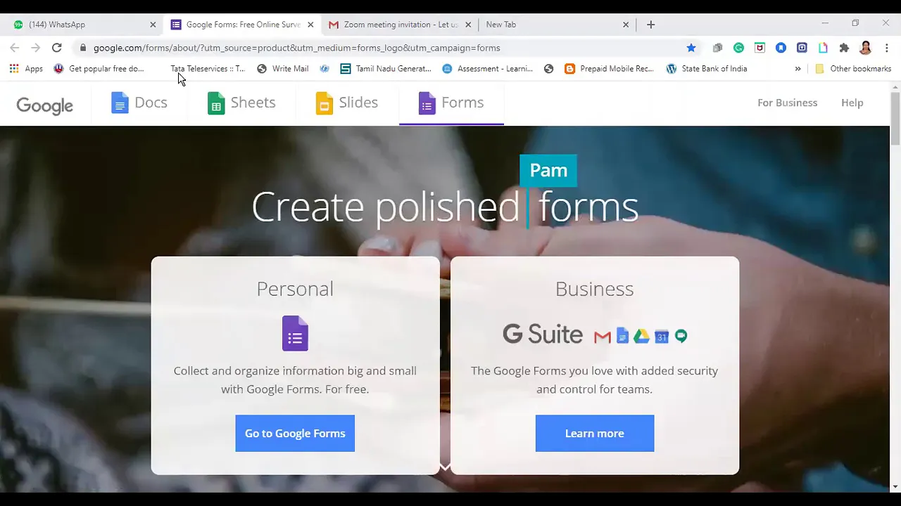
Task: Click the padlock site info icon
Action: (x=83, y=48)
